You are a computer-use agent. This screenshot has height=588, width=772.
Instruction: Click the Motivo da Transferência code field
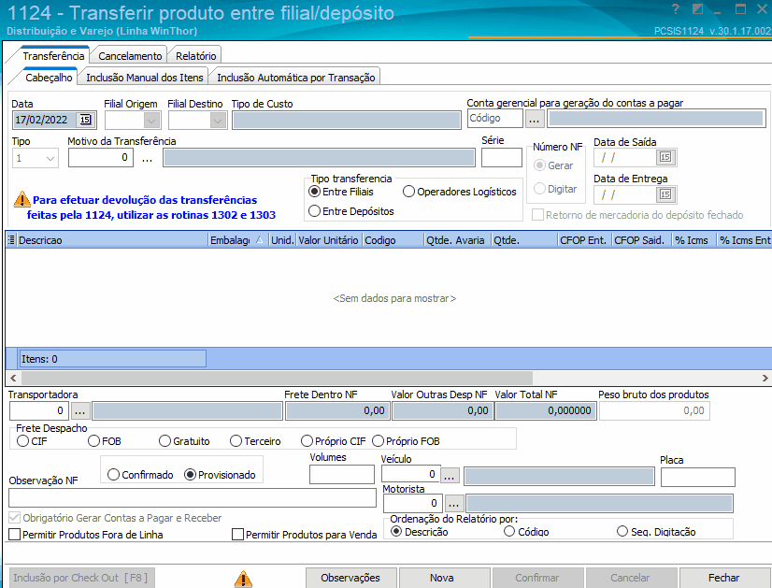(100, 158)
